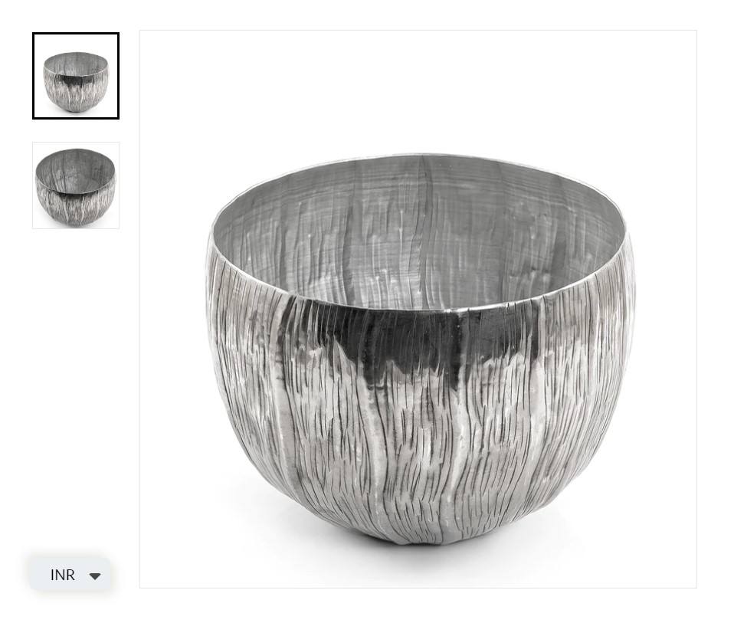Show the angled-view bowl thumbnail image

coord(76,185)
